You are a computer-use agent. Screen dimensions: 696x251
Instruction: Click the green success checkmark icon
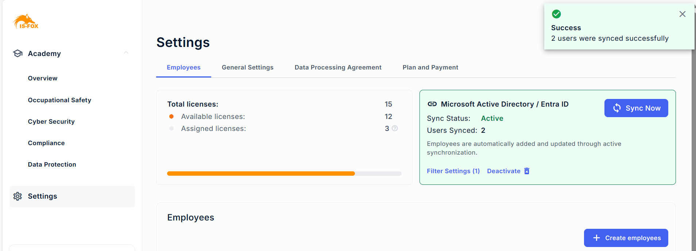[556, 14]
